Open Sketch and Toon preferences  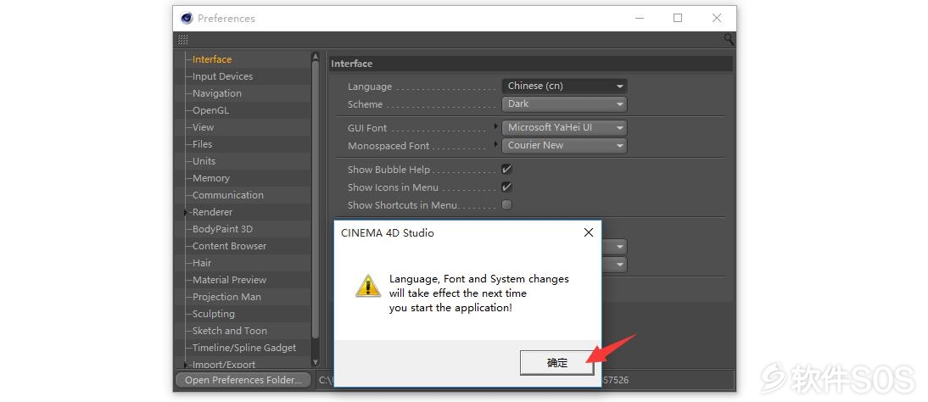[230, 331]
